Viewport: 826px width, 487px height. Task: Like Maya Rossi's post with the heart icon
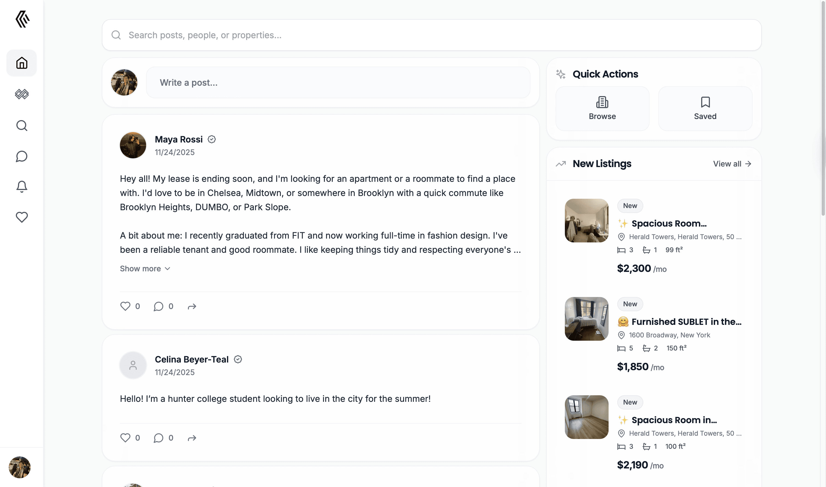125,306
